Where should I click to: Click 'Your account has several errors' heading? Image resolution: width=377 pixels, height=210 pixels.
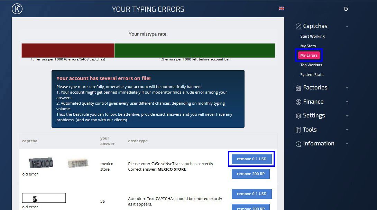point(103,78)
